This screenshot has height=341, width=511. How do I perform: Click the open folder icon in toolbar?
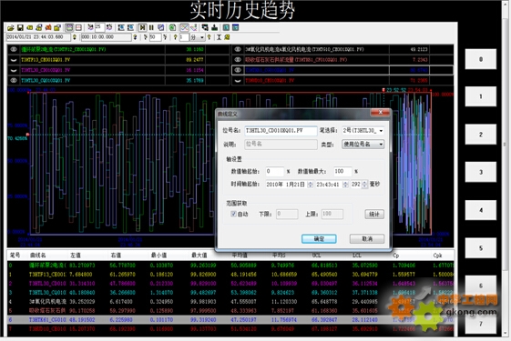pos(10,28)
